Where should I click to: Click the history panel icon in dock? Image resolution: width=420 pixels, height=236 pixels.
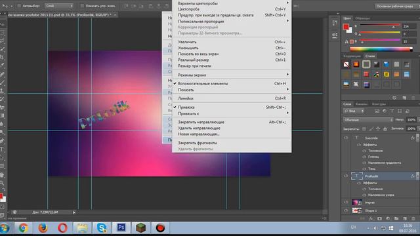click(x=335, y=23)
